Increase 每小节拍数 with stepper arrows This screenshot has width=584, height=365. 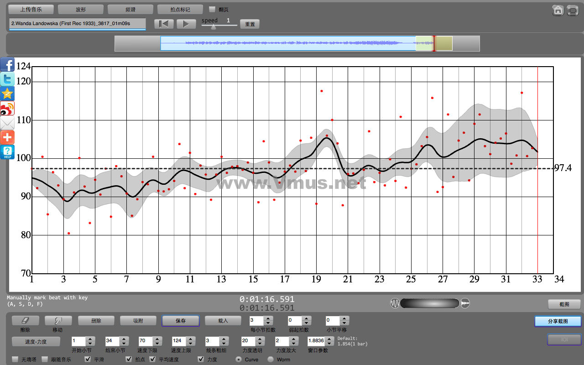[269, 318]
